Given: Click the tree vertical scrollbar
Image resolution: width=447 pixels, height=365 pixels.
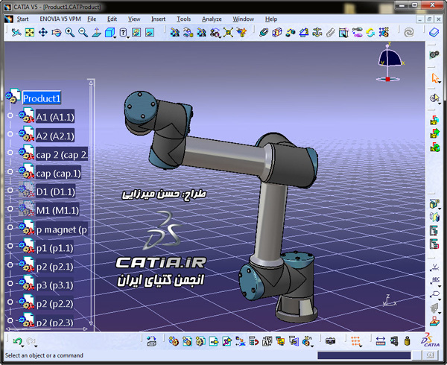Looking at the screenshot, I should pyautogui.click(x=91, y=203).
